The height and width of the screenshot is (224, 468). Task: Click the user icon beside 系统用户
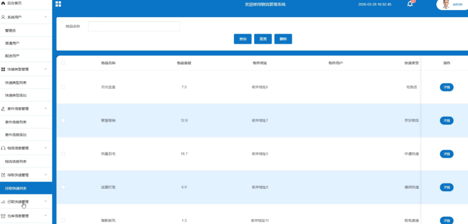3,17
